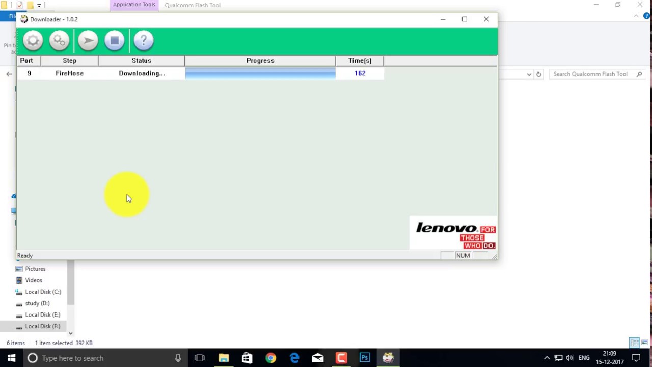The width and height of the screenshot is (652, 367).
Task: Click the NUM indicator in status bar
Action: 463,256
